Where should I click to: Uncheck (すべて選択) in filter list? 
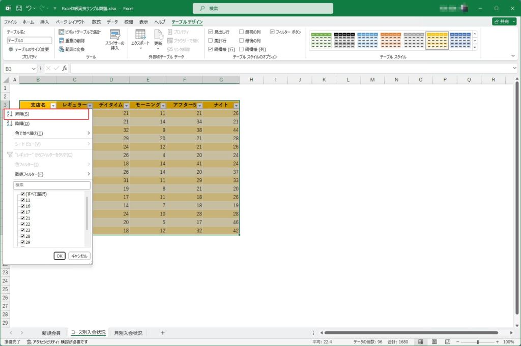click(x=22, y=194)
